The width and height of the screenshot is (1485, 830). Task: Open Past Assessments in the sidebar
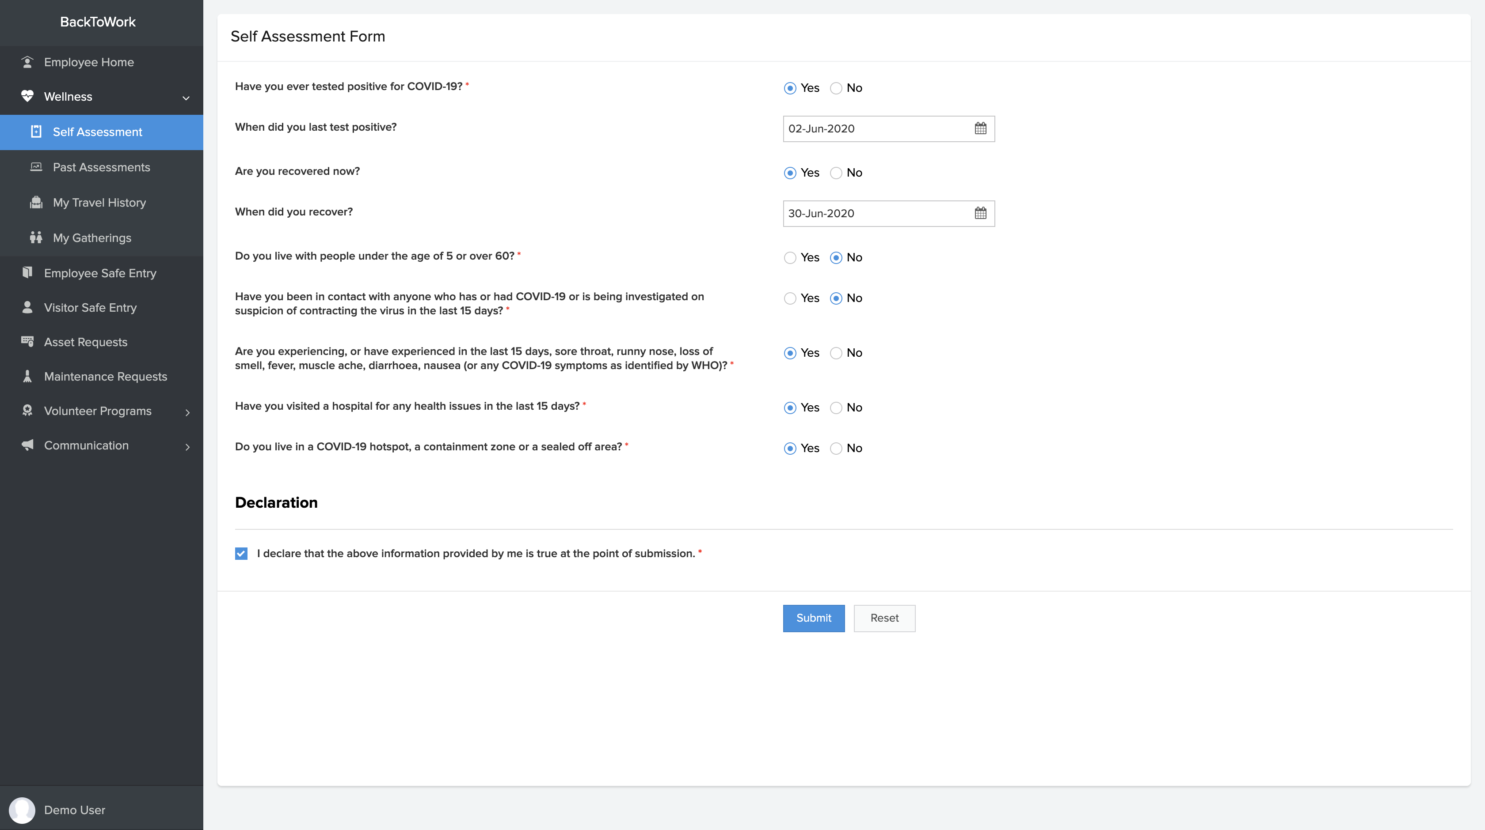pyautogui.click(x=102, y=167)
